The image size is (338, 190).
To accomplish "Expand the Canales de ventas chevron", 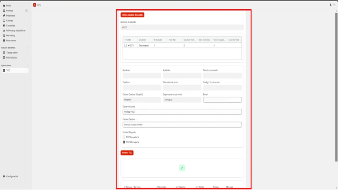I will click(x=27, y=48).
